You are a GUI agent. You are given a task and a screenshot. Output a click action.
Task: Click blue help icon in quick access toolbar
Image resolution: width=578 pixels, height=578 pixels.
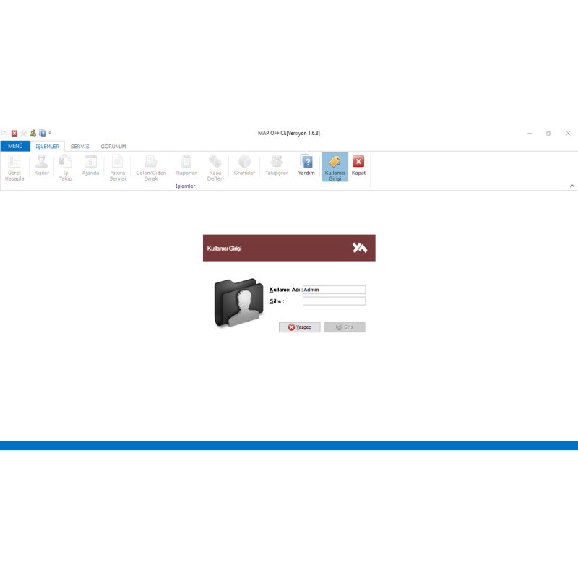pyautogui.click(x=43, y=133)
